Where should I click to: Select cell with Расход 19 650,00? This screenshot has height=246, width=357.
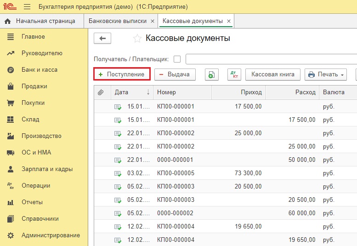point(292,240)
